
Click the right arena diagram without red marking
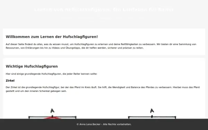coord(152,114)
